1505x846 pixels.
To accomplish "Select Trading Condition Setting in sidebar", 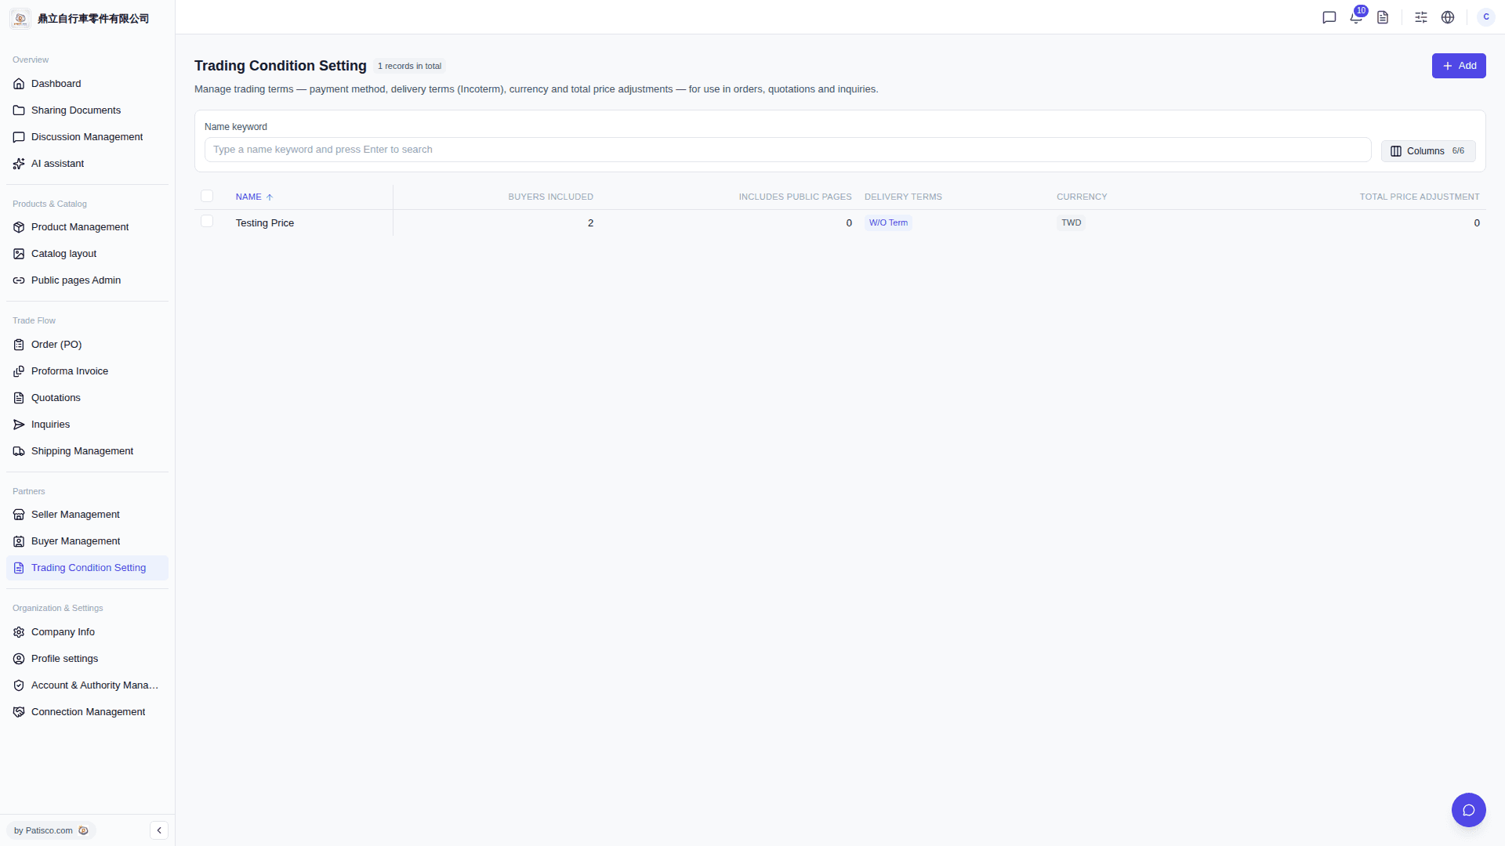I will pos(87,568).
